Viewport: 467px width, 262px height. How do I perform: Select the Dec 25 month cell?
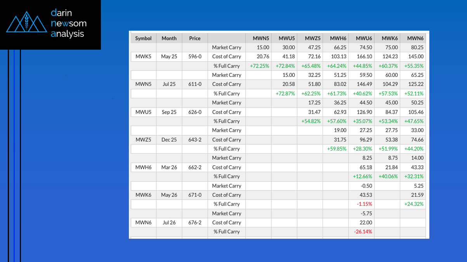(169, 139)
